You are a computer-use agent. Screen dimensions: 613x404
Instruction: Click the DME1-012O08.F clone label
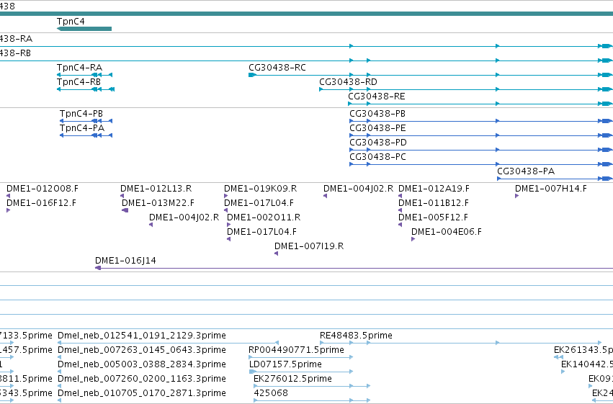click(42, 189)
